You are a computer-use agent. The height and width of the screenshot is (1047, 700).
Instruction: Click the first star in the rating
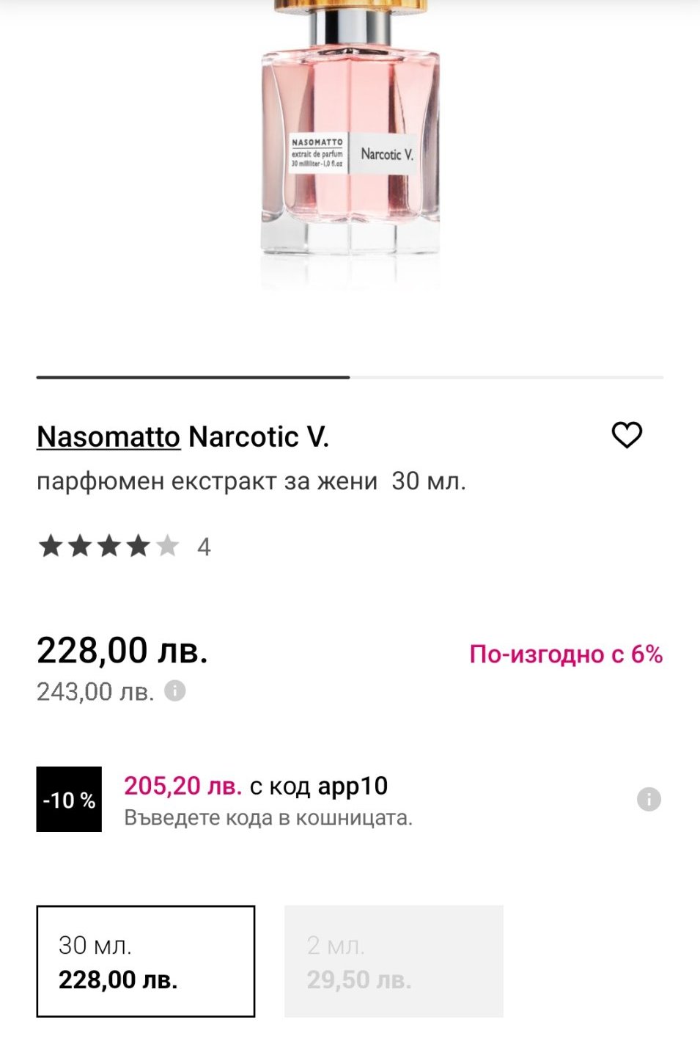pos(51,546)
